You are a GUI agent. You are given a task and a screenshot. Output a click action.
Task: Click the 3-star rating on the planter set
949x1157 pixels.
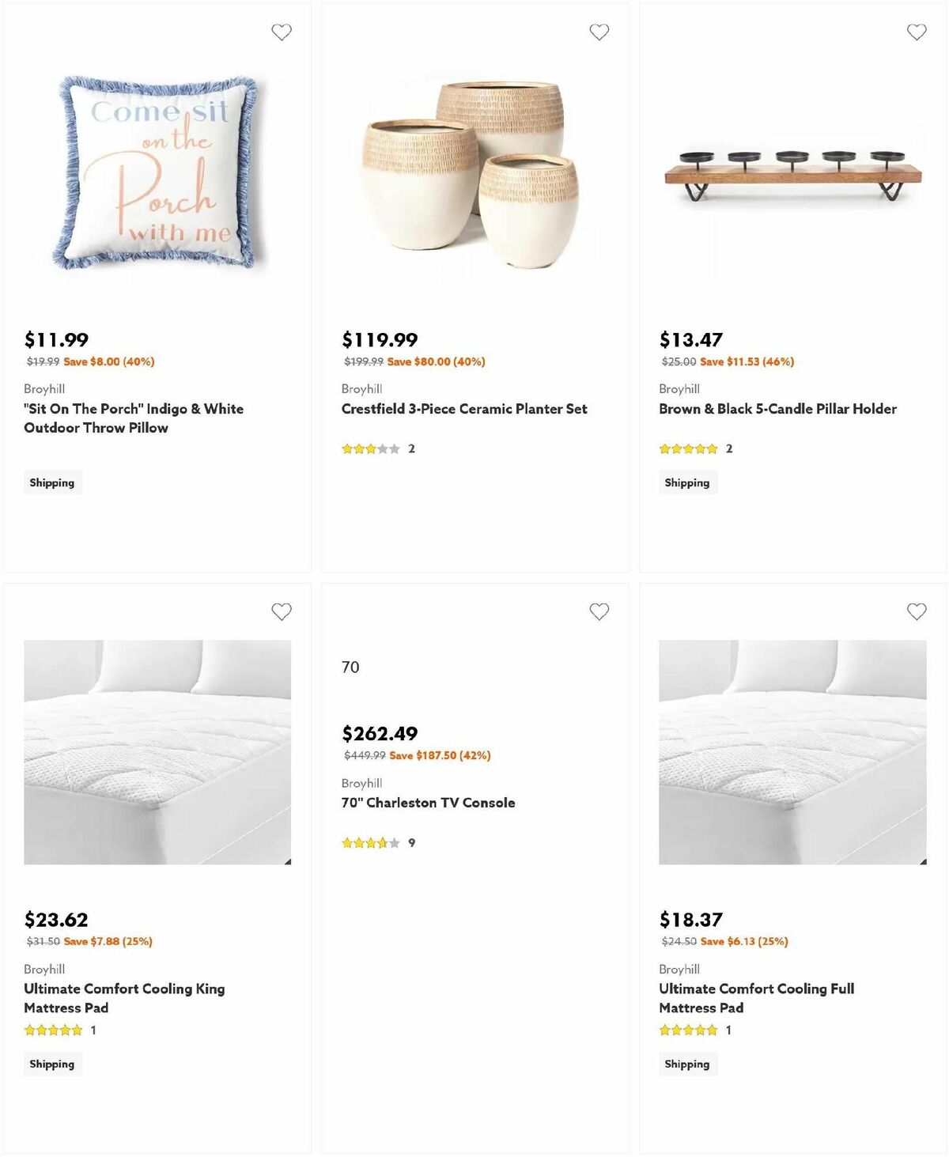[372, 447]
